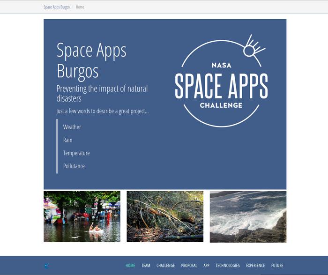The image size is (328, 275).
Task: Click the Rain list item
Action: pyautogui.click(x=68, y=140)
